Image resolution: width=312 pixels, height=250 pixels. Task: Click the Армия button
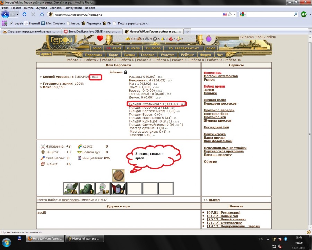click(46, 54)
